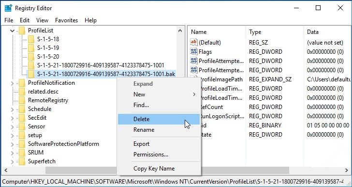Select the RemoteRegistry key
The height and width of the screenshot is (187, 352).
click(48, 100)
